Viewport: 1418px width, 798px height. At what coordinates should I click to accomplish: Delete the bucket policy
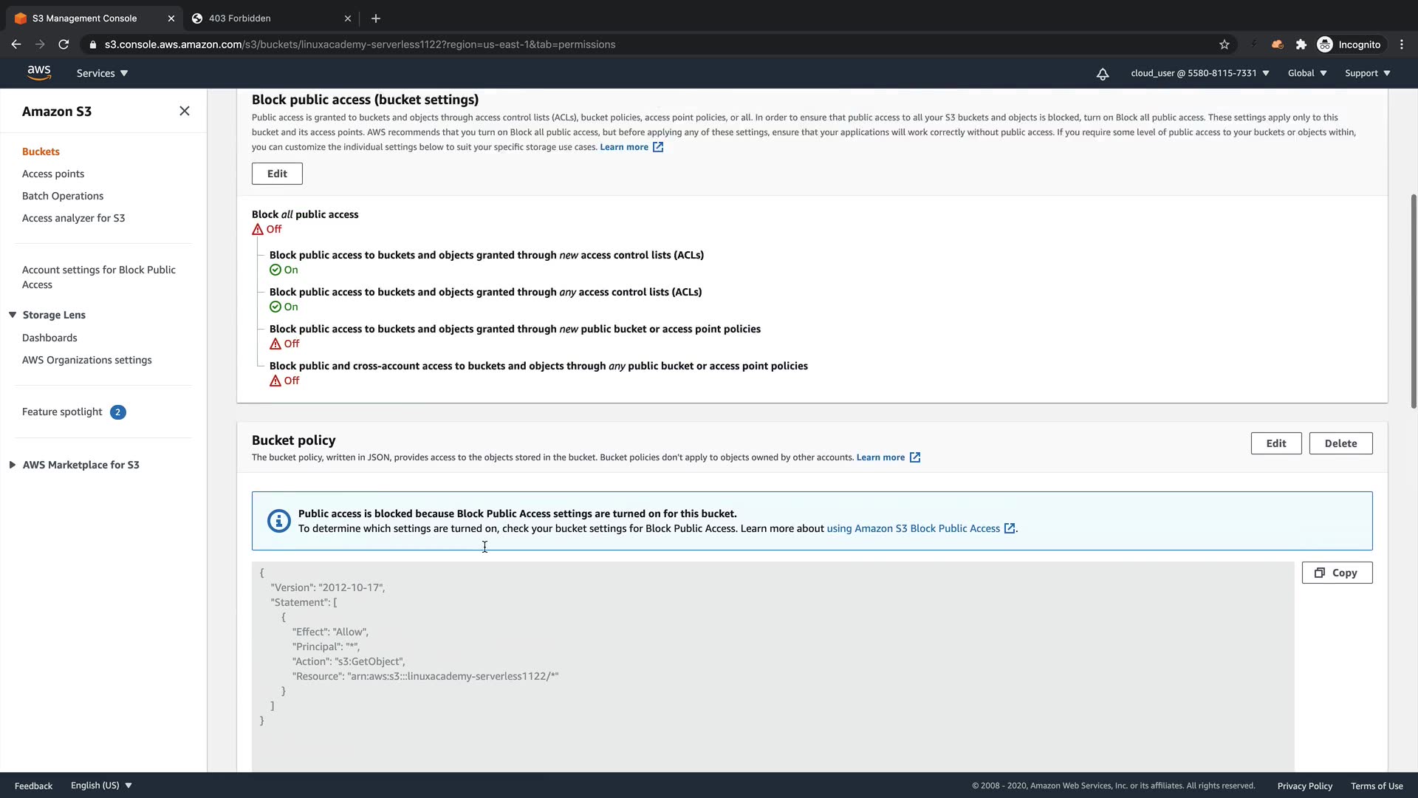(x=1340, y=443)
